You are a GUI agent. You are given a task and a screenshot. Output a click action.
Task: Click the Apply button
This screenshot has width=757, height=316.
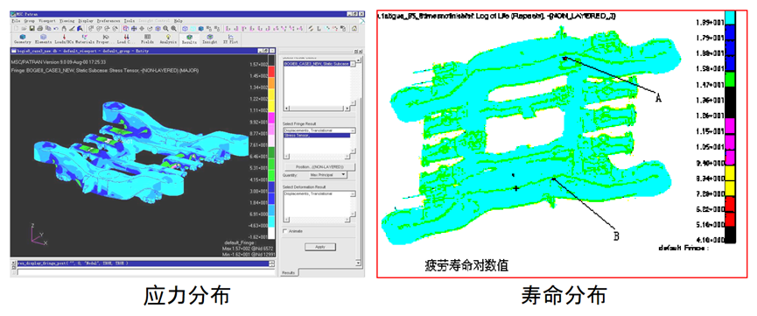point(320,247)
